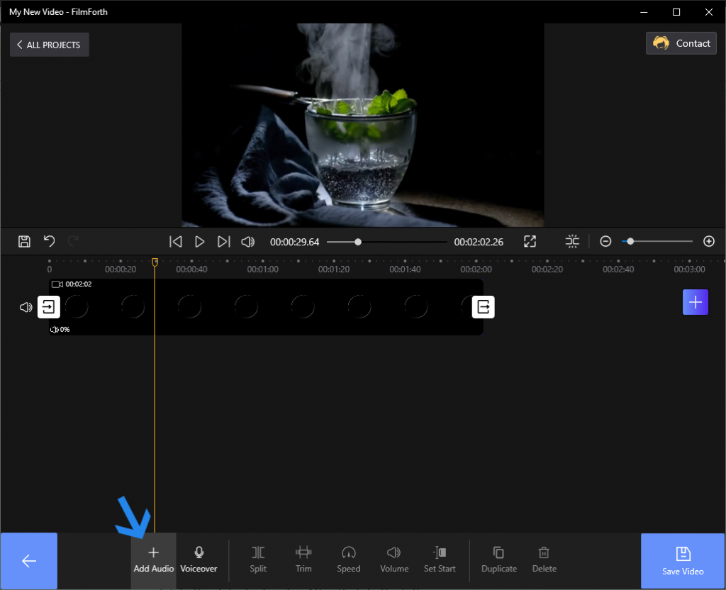This screenshot has height=590, width=726.
Task: Maximize the FilmForth window
Action: click(676, 12)
